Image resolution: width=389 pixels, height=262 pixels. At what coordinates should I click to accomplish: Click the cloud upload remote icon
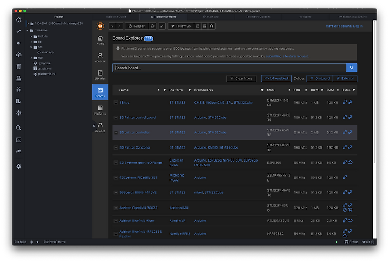coord(18,55)
